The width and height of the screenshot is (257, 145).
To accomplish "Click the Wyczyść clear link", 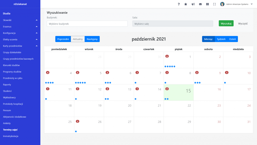I will point(243,24).
